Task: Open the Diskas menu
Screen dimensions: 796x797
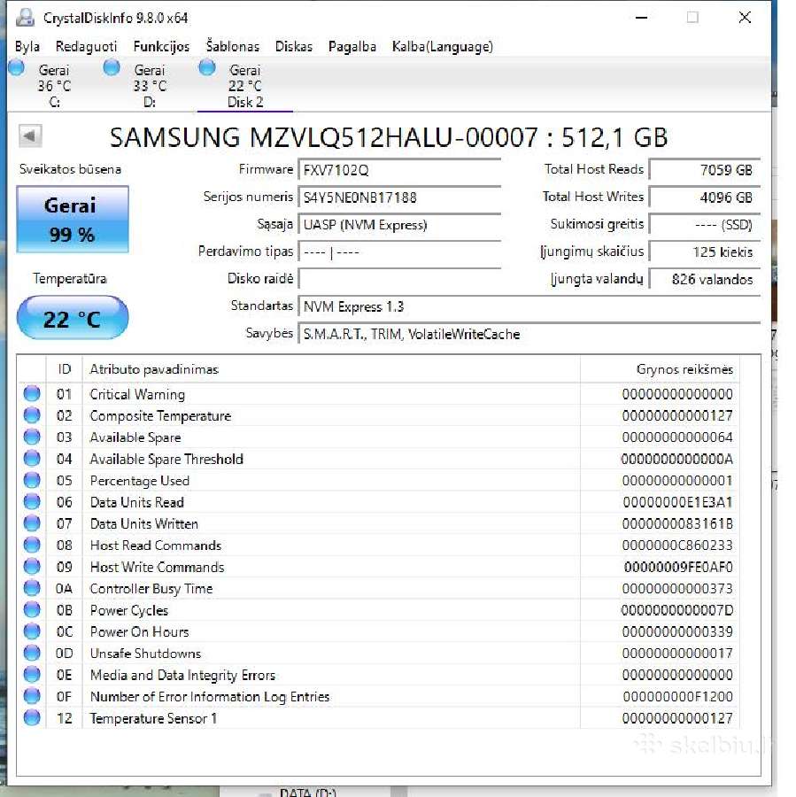Action: tap(294, 46)
